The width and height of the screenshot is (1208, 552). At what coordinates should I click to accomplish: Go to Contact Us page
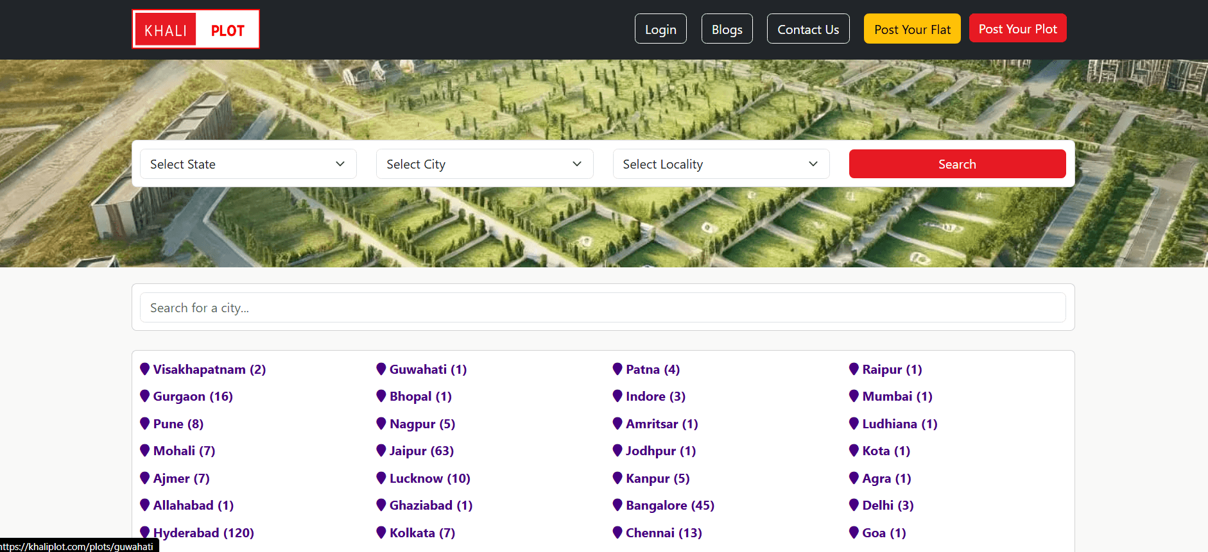click(x=807, y=29)
